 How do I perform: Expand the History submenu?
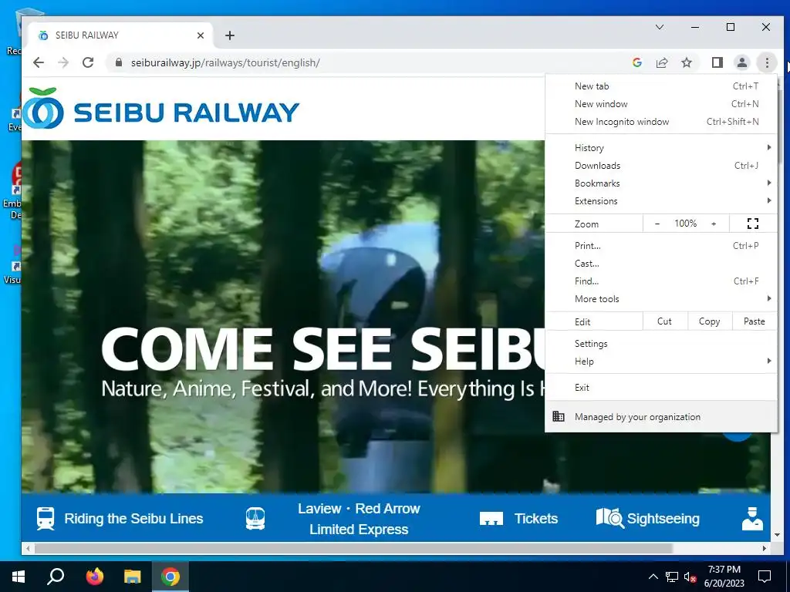(x=661, y=147)
